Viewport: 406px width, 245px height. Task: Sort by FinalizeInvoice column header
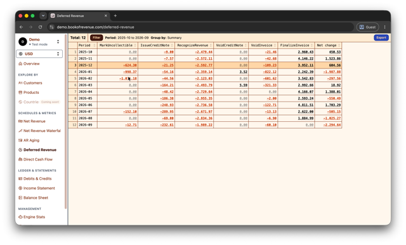click(x=296, y=45)
